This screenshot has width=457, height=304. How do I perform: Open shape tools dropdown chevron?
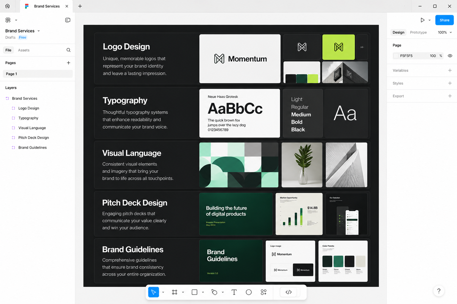tap(203, 292)
